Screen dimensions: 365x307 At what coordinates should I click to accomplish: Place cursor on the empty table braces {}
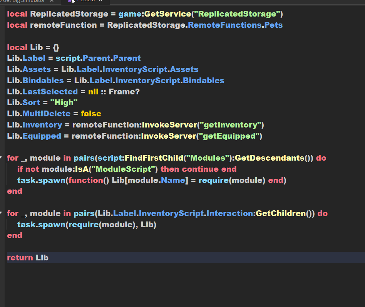coord(56,47)
